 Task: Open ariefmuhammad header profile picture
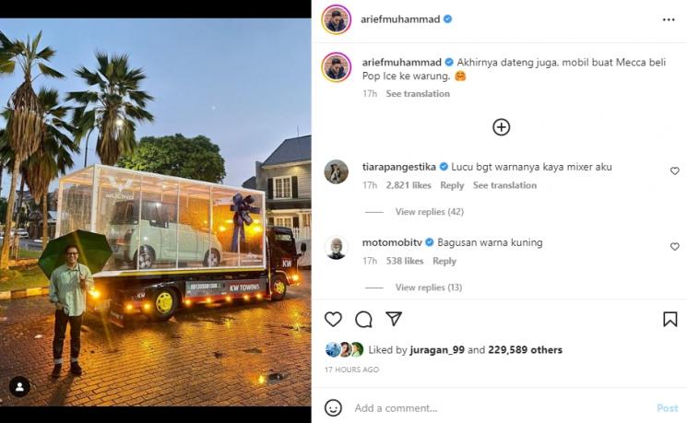[337, 19]
